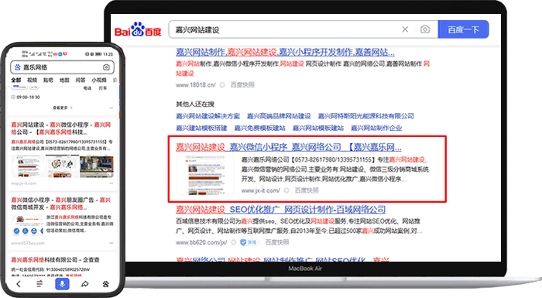This screenshot has height=298, width=542.
Task: Clear the search box with X icon
Action: [405, 29]
